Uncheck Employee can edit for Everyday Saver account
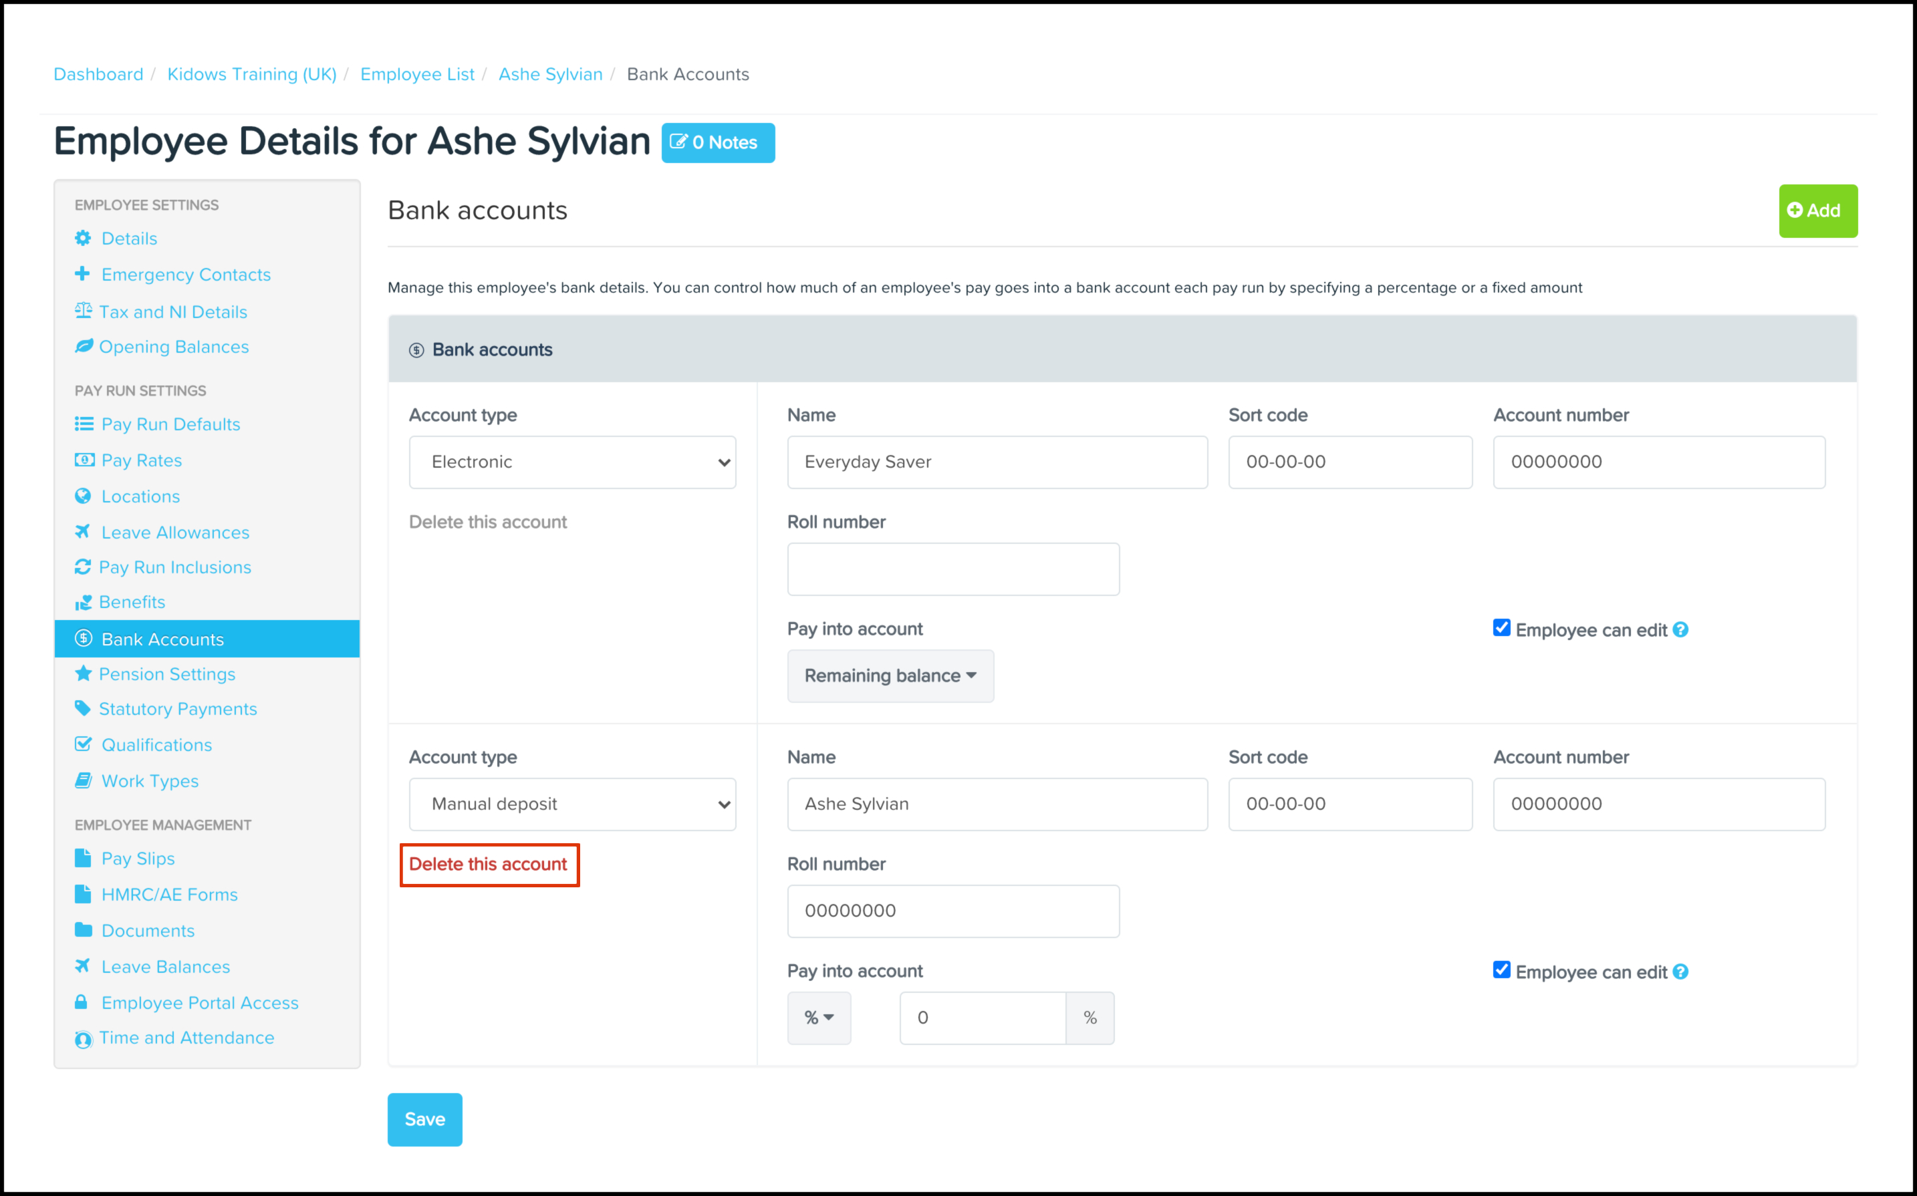 click(1502, 628)
